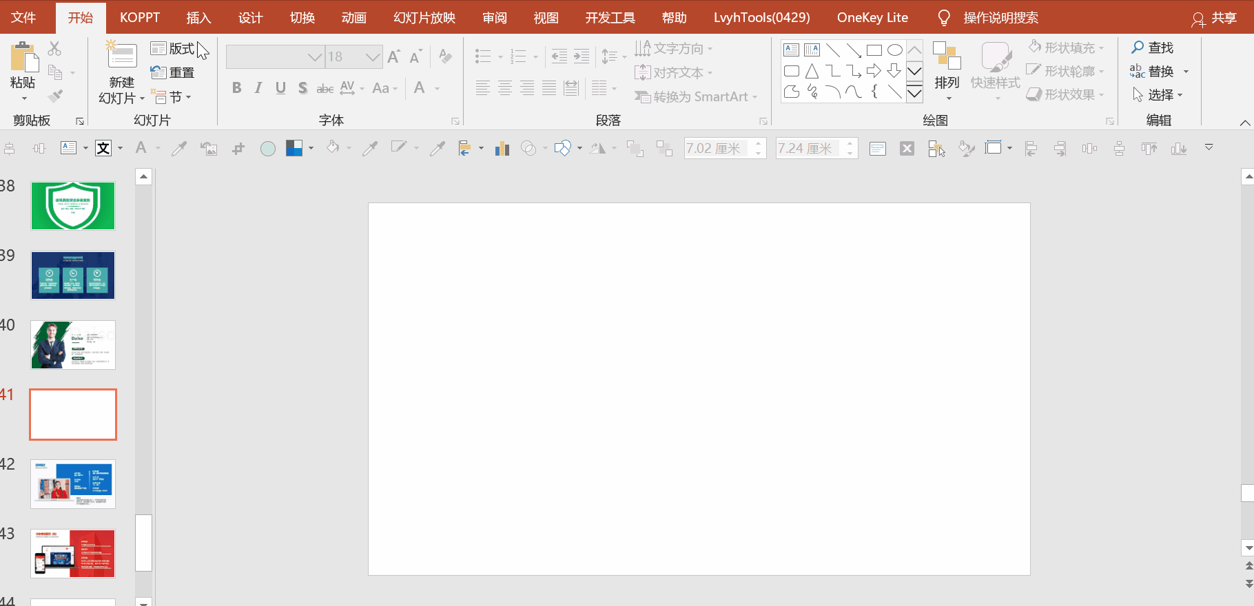Expand the Layout (版式) dropdown
The height and width of the screenshot is (606, 1254).
(174, 49)
